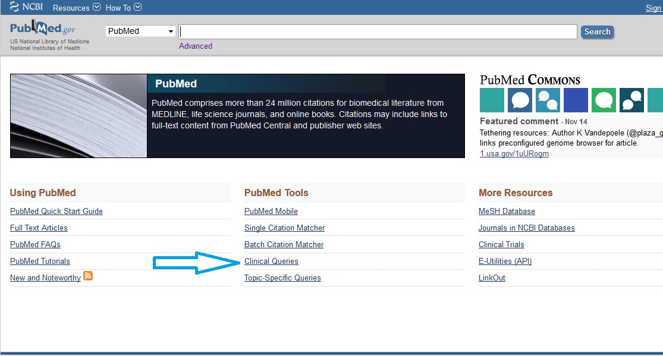Open PubMed Tutorials link
Image resolution: width=663 pixels, height=356 pixels.
coord(40,262)
